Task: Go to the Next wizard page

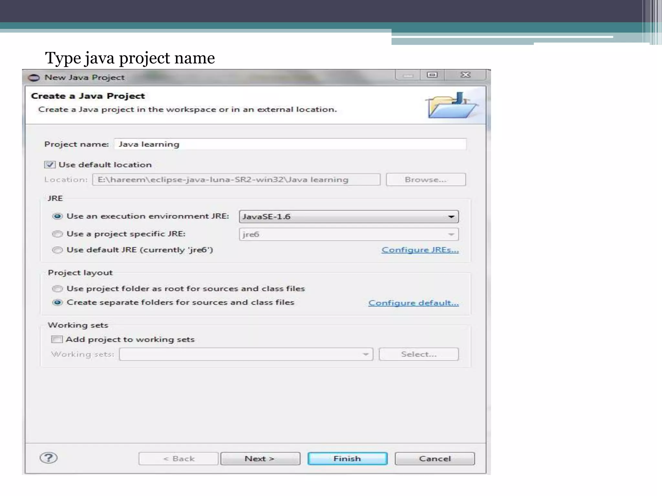Action: (260, 459)
